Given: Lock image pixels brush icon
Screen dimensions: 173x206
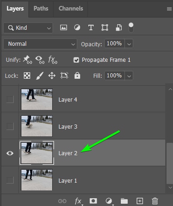Looking at the screenshot, I should coord(40,76).
